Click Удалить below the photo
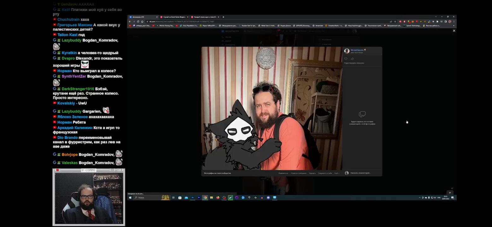The width and height of the screenshot is (492, 227). coord(312,173)
